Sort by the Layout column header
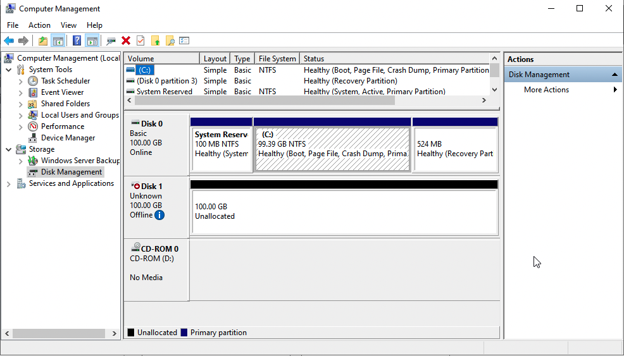Image resolution: width=624 pixels, height=356 pixels. coord(215,58)
